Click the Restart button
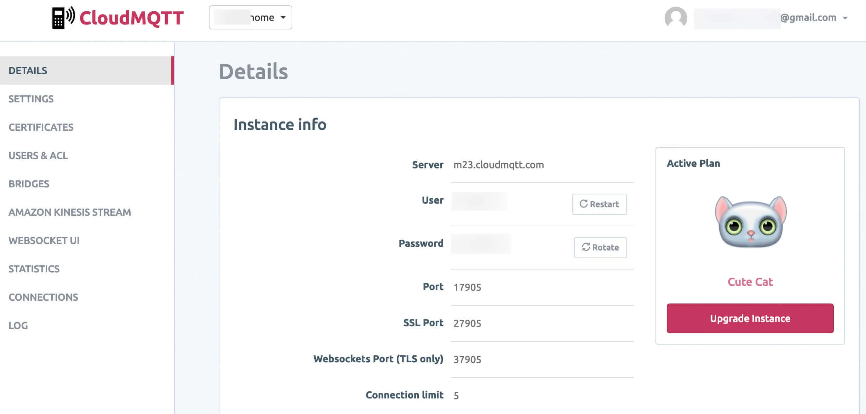The height and width of the screenshot is (414, 866). pos(599,204)
